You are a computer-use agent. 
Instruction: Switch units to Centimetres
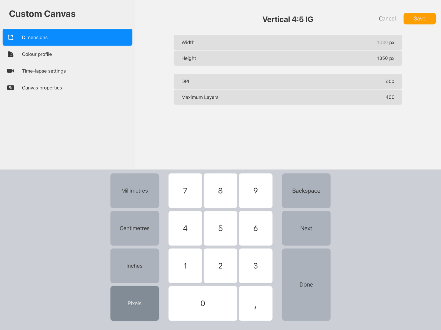(x=134, y=228)
